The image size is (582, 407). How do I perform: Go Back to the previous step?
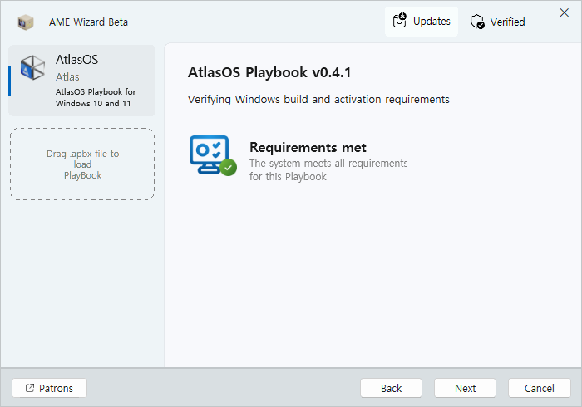391,388
